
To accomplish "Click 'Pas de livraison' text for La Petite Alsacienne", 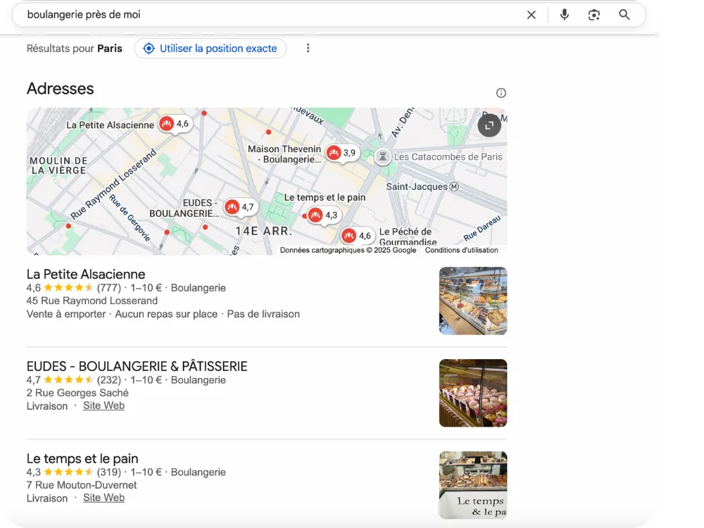I will pyautogui.click(x=263, y=314).
